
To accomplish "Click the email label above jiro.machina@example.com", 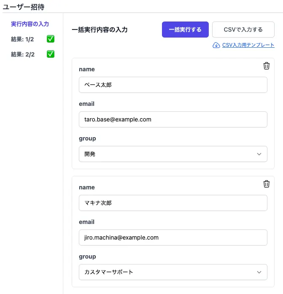I will pyautogui.click(x=86, y=222).
